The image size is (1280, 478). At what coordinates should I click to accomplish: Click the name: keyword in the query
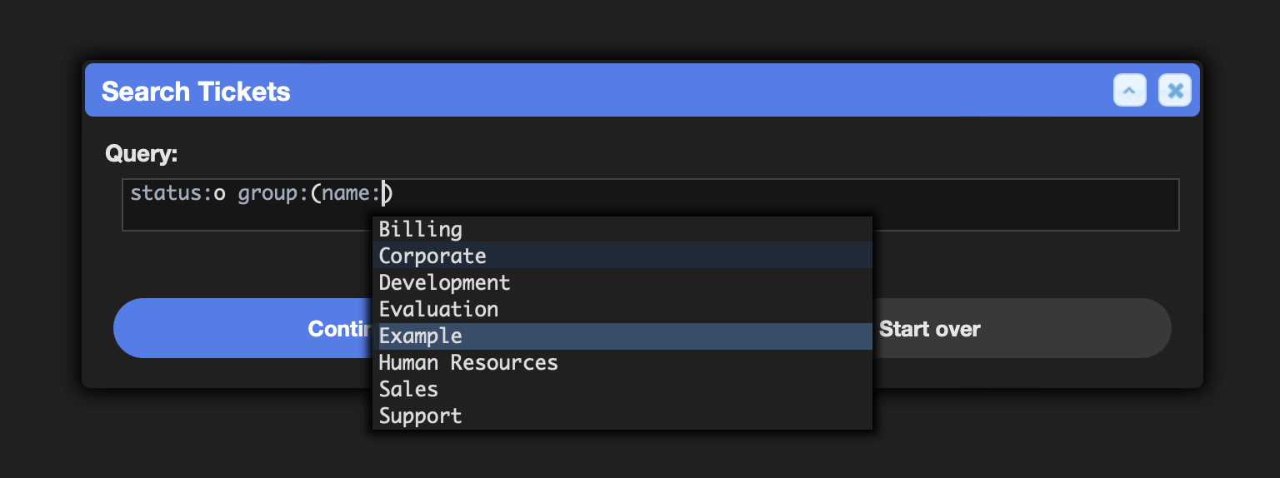(351, 194)
